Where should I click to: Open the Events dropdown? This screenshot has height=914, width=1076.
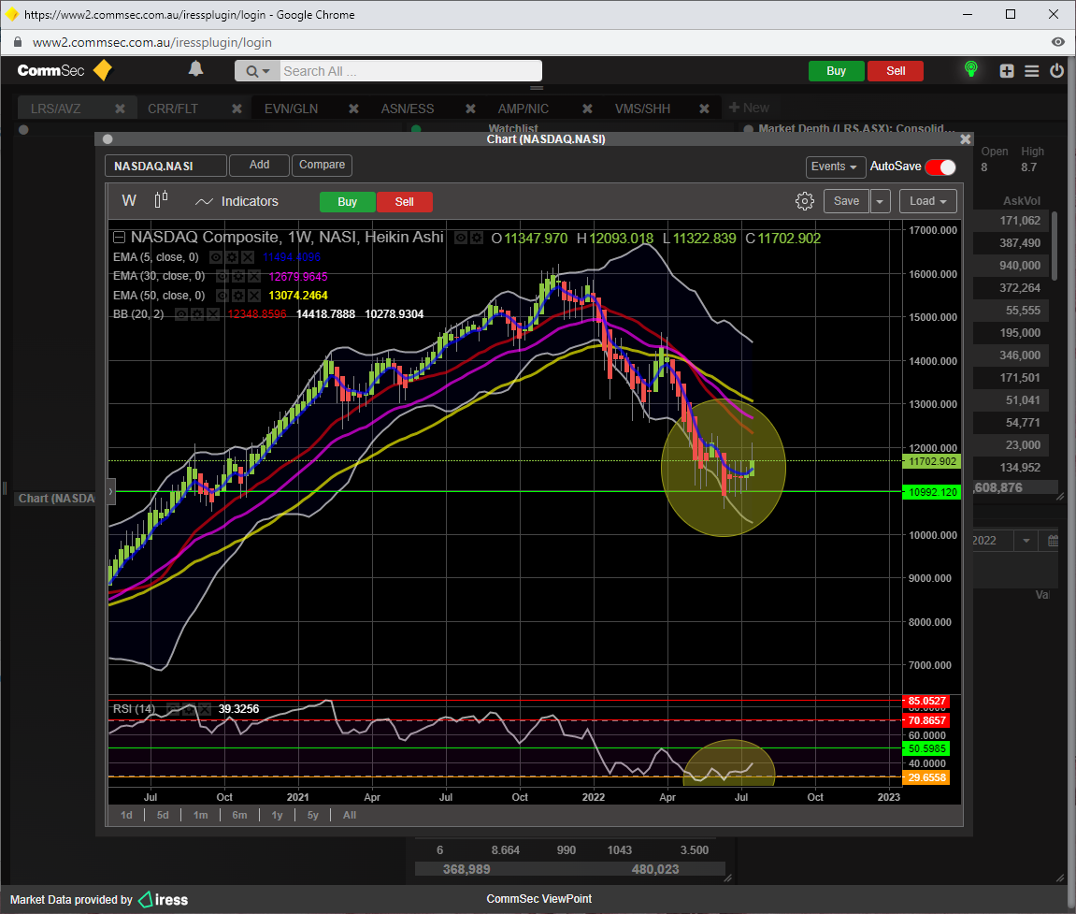834,167
